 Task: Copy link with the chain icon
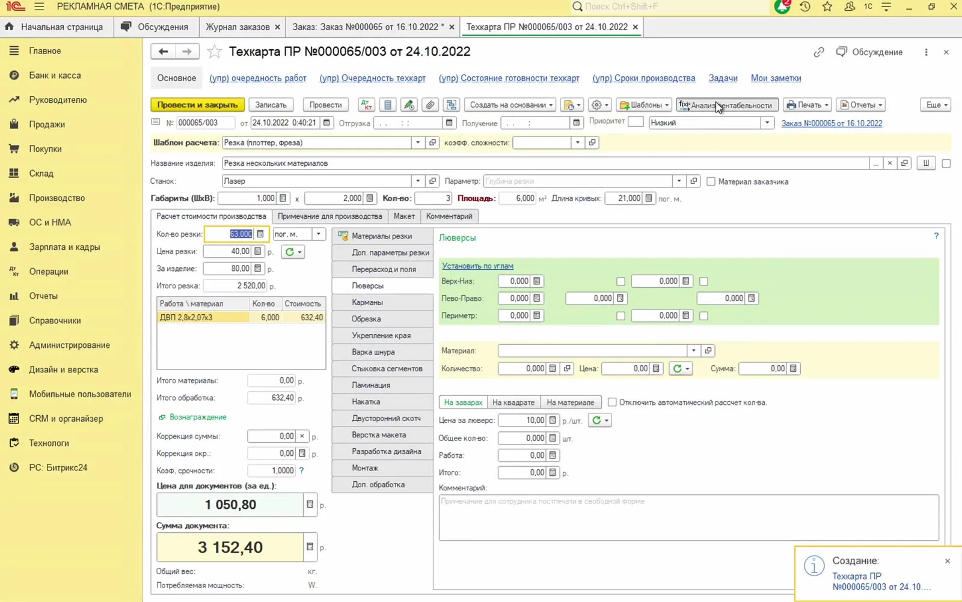818,52
